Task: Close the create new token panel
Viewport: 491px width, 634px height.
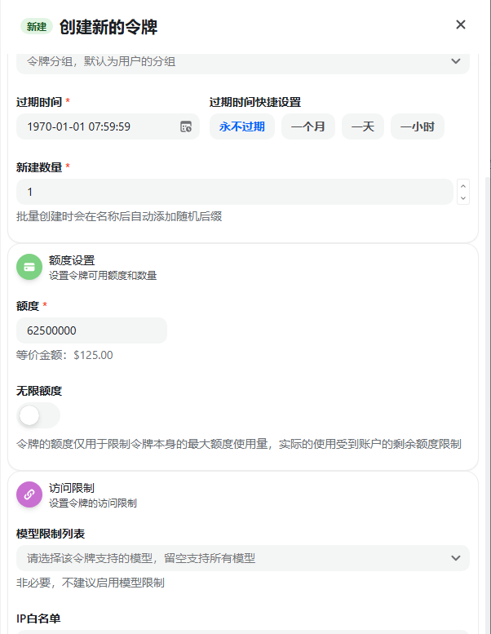Action: (x=461, y=24)
